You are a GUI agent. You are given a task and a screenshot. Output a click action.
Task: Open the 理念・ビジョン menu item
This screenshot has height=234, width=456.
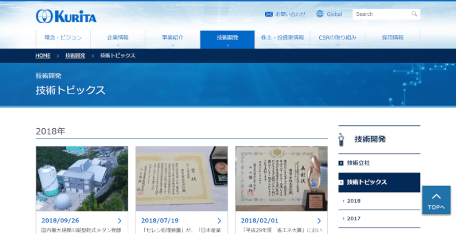63,38
